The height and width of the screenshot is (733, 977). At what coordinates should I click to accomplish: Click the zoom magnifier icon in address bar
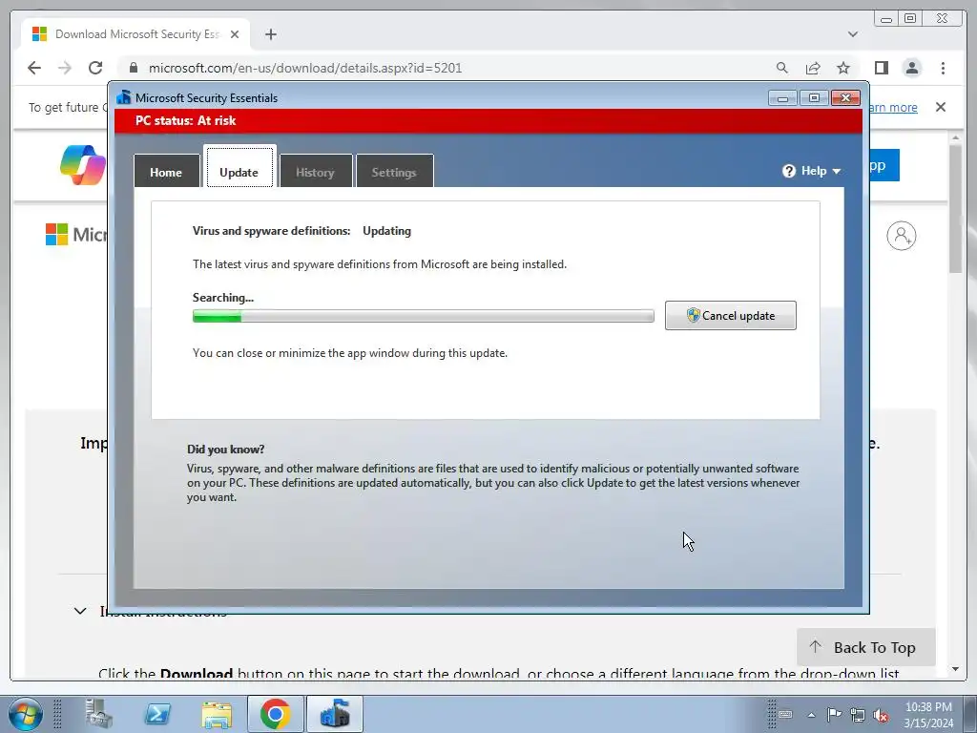(782, 68)
